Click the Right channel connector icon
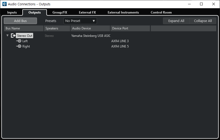The image size is (220, 140). coord(19,46)
